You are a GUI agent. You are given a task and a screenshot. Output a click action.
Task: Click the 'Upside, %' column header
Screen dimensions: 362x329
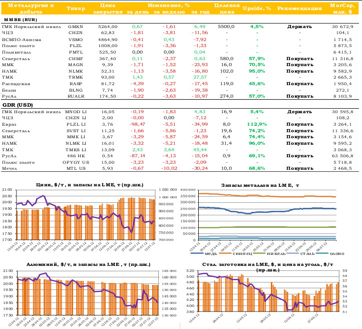257,9
